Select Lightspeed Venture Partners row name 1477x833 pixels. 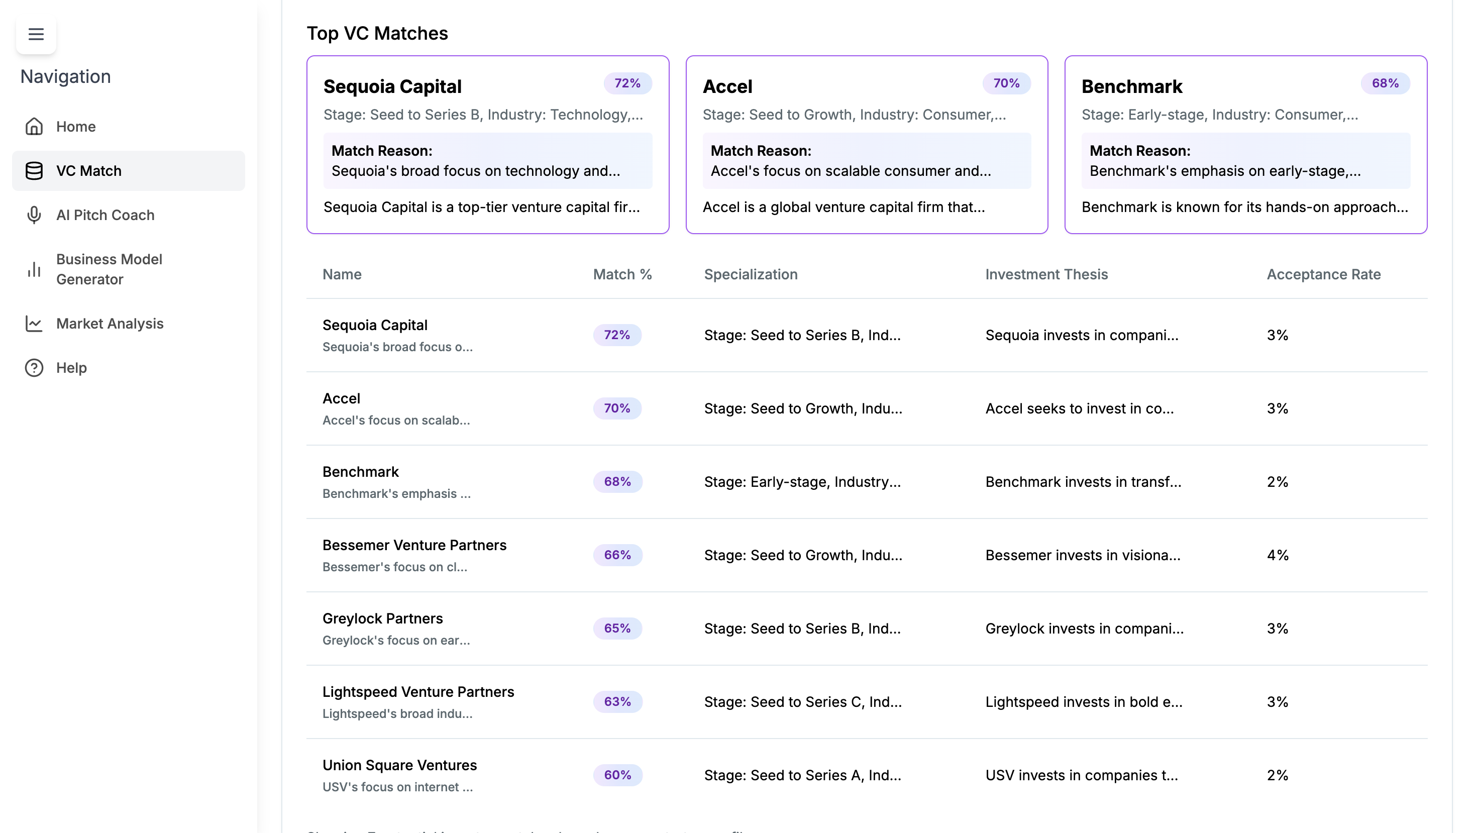(x=418, y=692)
